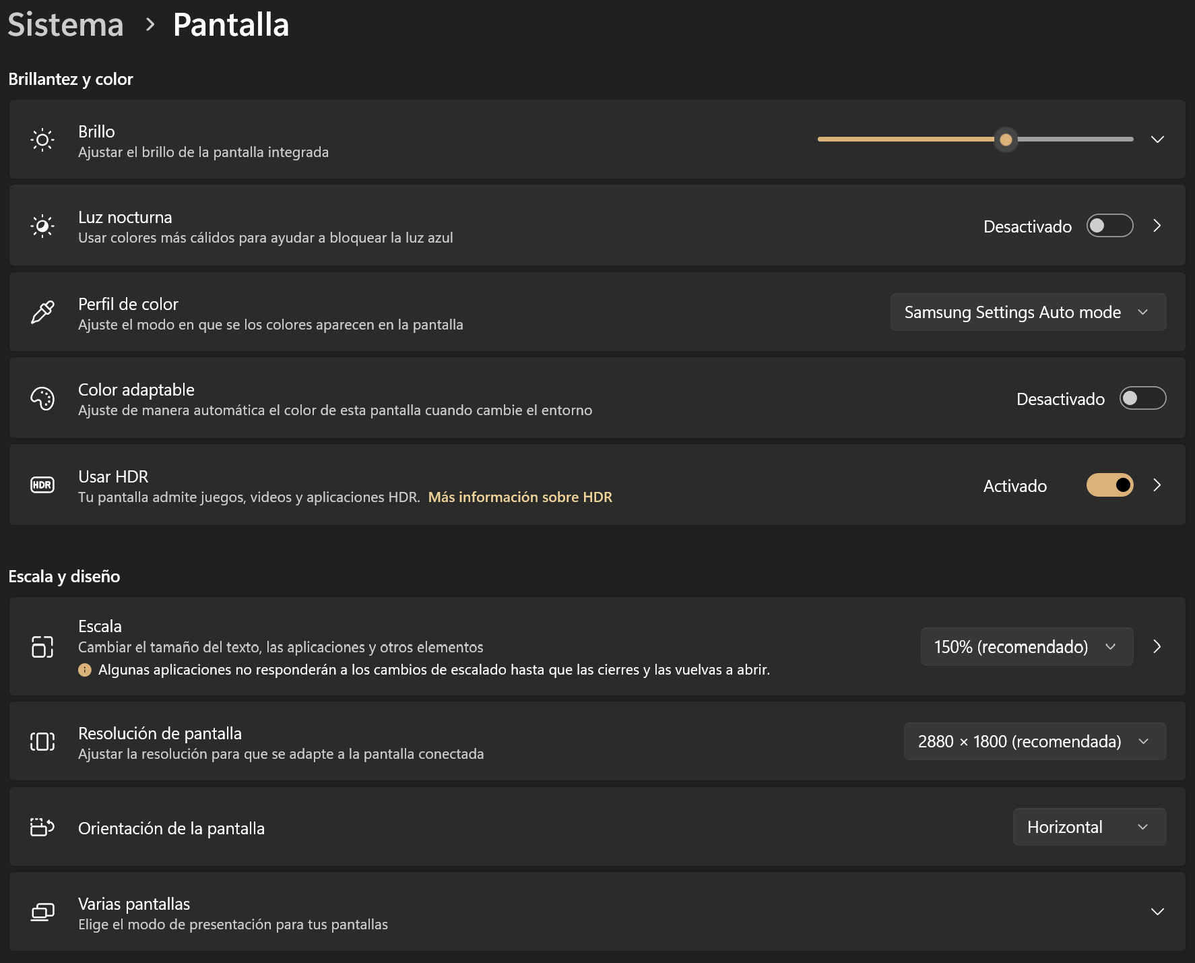Disable the Usar HDR toggle
Image resolution: width=1195 pixels, height=963 pixels.
coord(1109,485)
